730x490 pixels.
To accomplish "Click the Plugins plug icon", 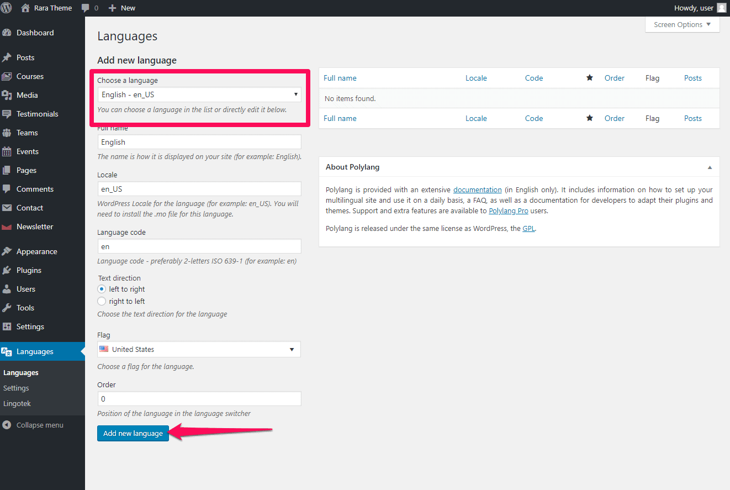I will [7, 270].
